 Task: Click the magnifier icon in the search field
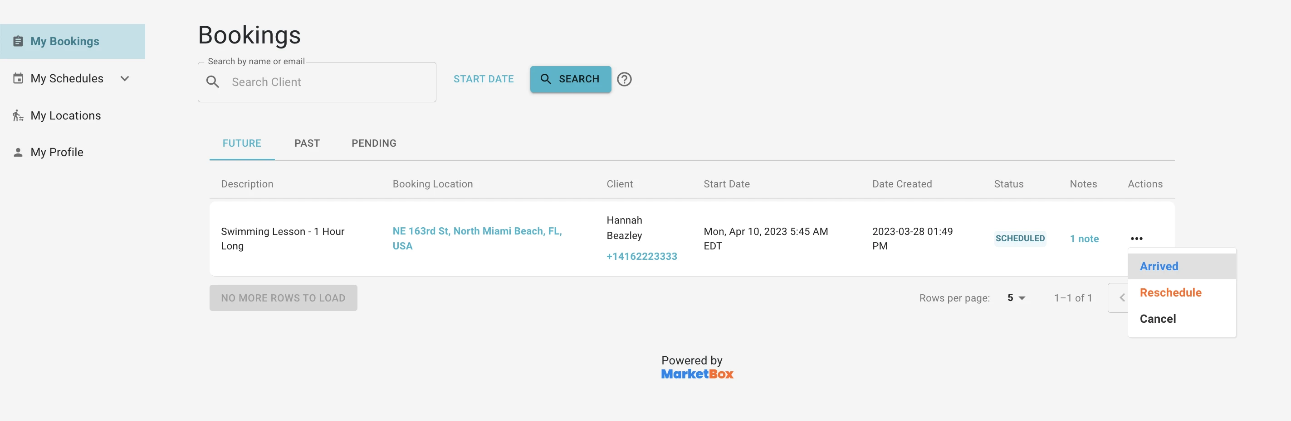click(x=212, y=82)
